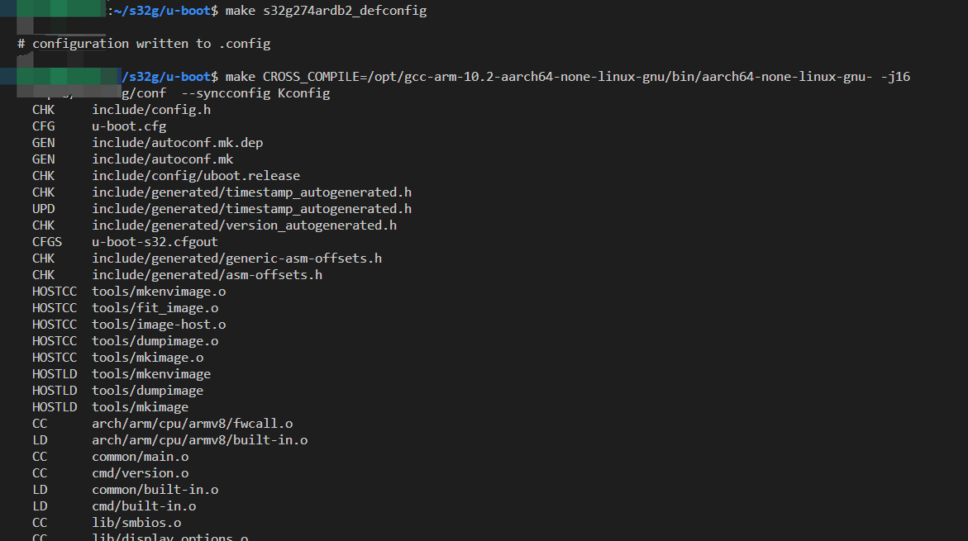Open include/generated/generic-asm-offsets.h path
This screenshot has height=541, width=968.
coord(236,259)
